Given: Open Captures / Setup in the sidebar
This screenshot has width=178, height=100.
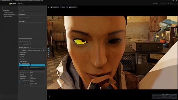Looking at the screenshot, I should (9, 12).
